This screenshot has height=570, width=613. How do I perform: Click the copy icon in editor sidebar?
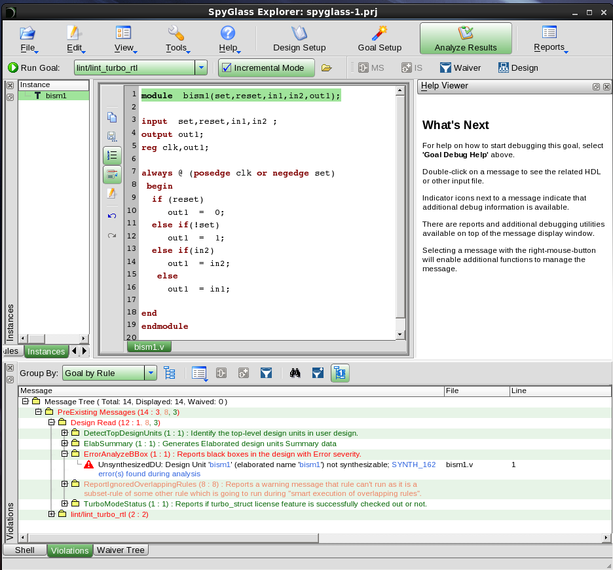pos(112,117)
